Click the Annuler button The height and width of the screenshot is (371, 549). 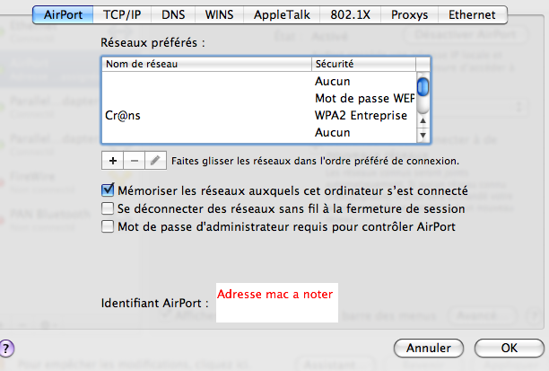click(x=428, y=347)
